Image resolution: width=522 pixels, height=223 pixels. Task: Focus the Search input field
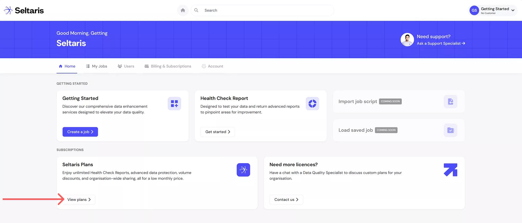pyautogui.click(x=262, y=10)
